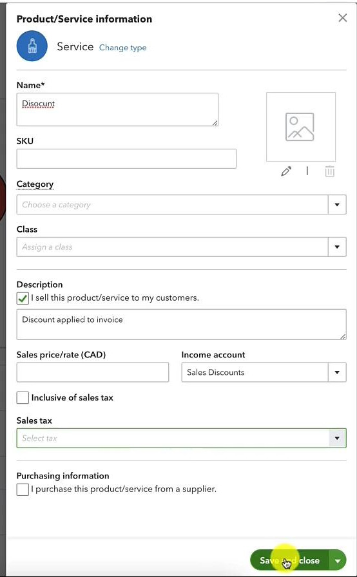Click the image placeholder thumbnail

click(301, 127)
